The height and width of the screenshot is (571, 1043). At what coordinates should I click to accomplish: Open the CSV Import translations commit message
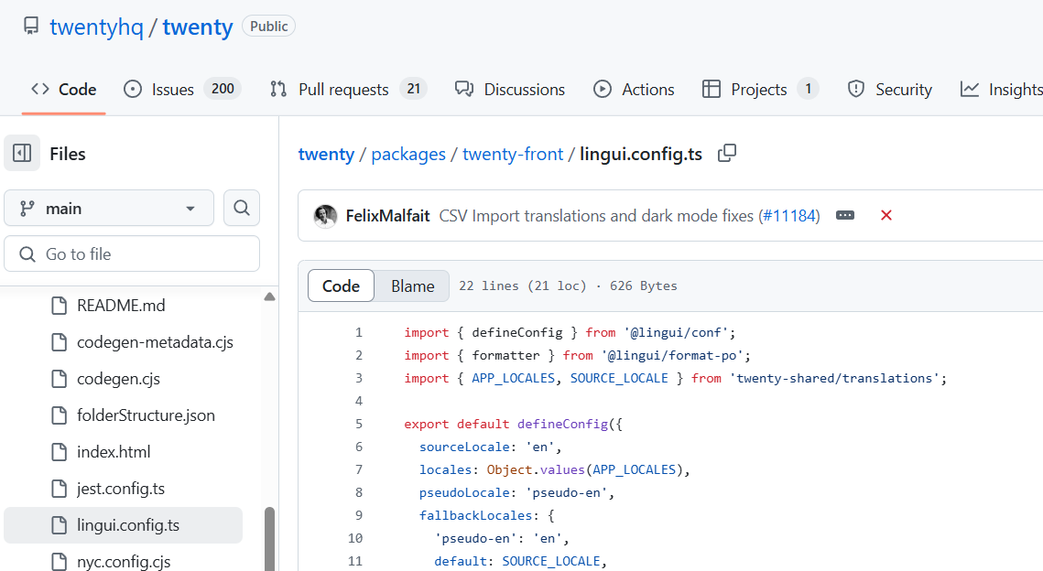pos(596,216)
